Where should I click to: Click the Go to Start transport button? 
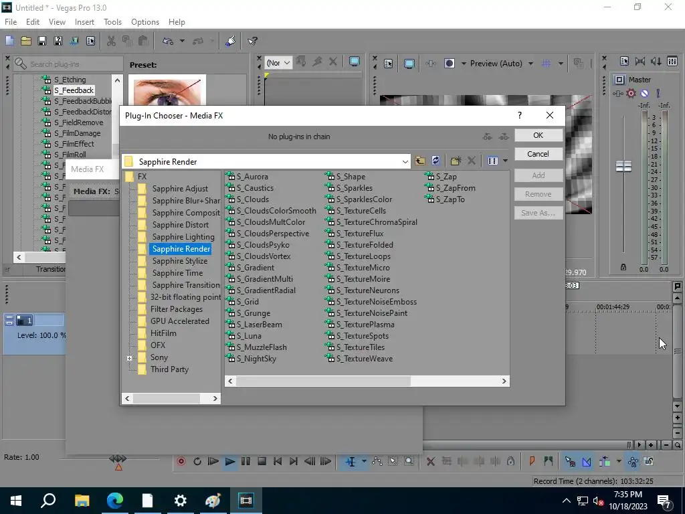tap(278, 461)
